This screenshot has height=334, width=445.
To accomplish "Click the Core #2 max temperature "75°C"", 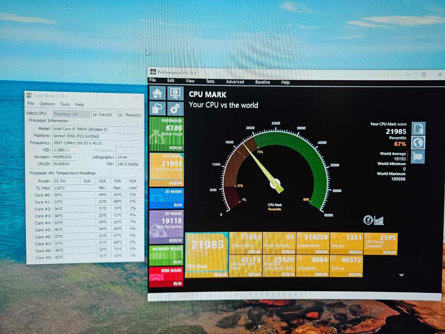I will click(118, 208).
